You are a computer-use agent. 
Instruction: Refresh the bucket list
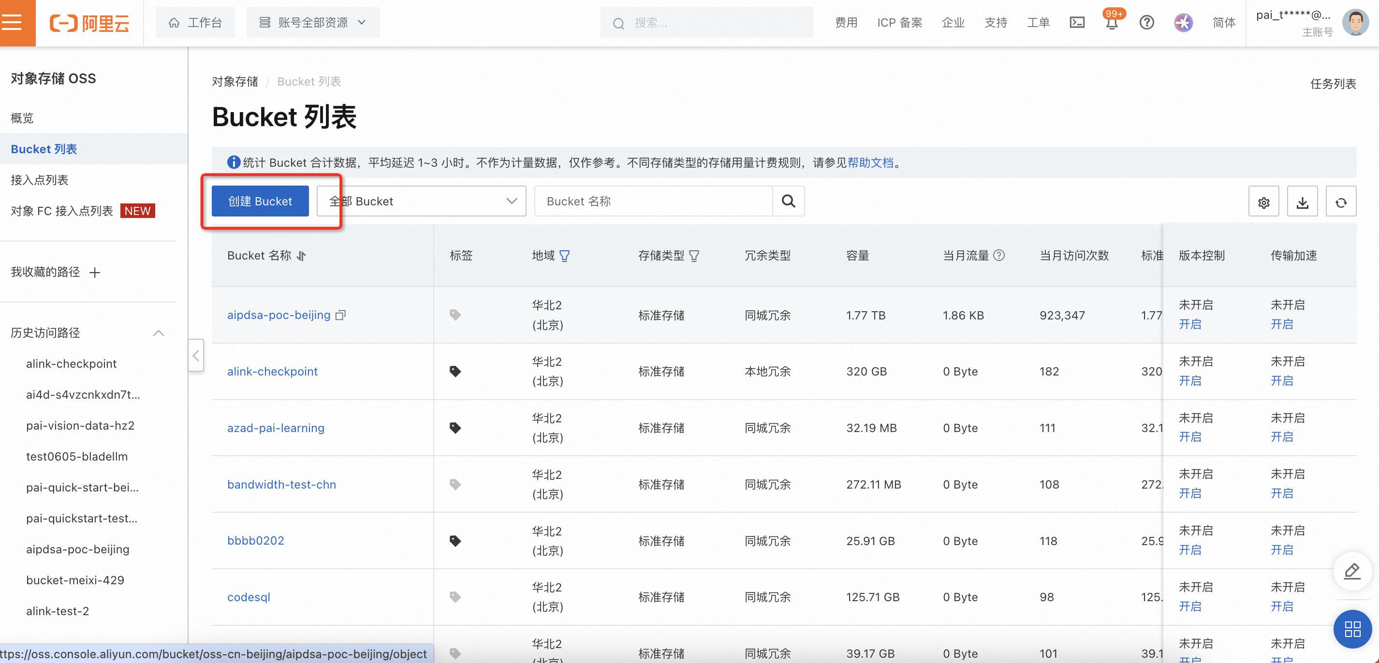(x=1340, y=202)
